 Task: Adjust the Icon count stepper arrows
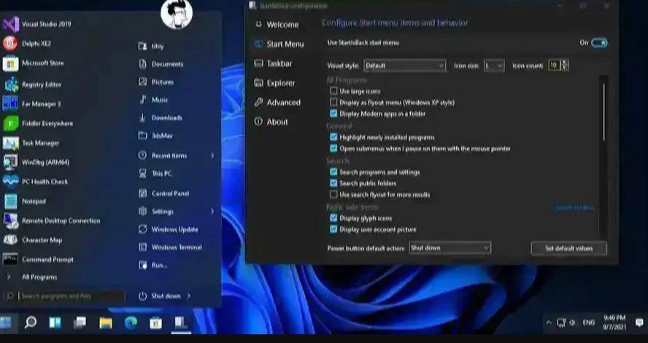pyautogui.click(x=565, y=65)
